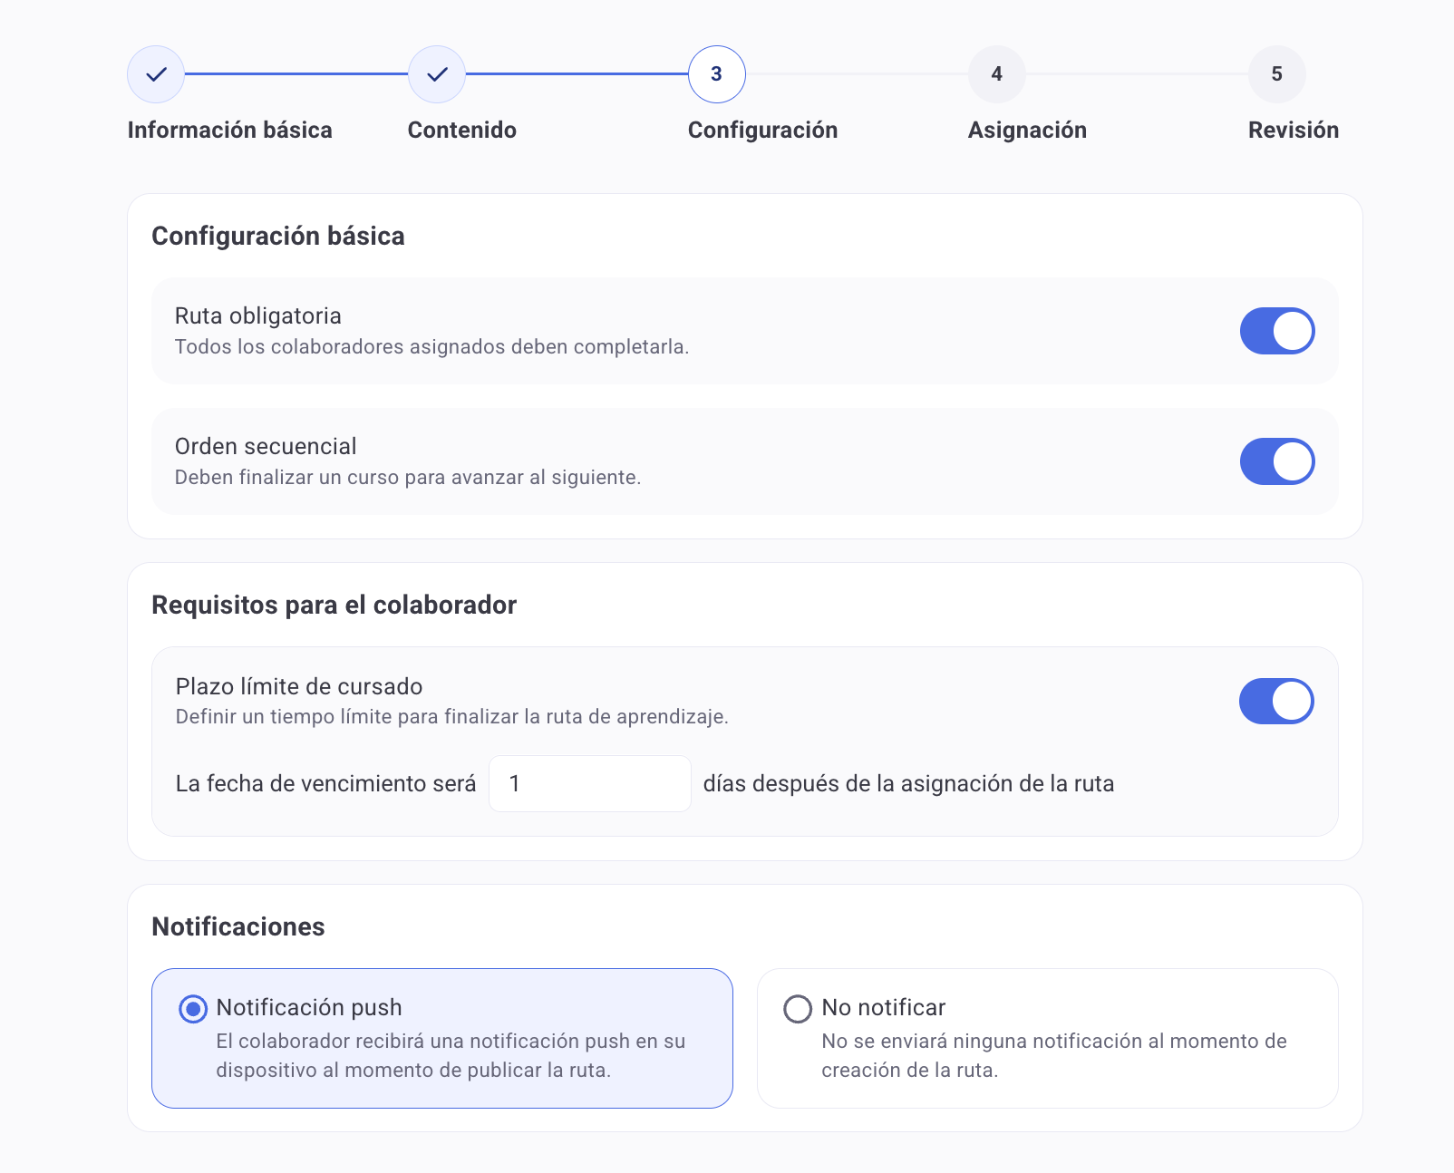Click the Orden secuencial setting title
Image resolution: width=1454 pixels, height=1173 pixels.
[266, 447]
